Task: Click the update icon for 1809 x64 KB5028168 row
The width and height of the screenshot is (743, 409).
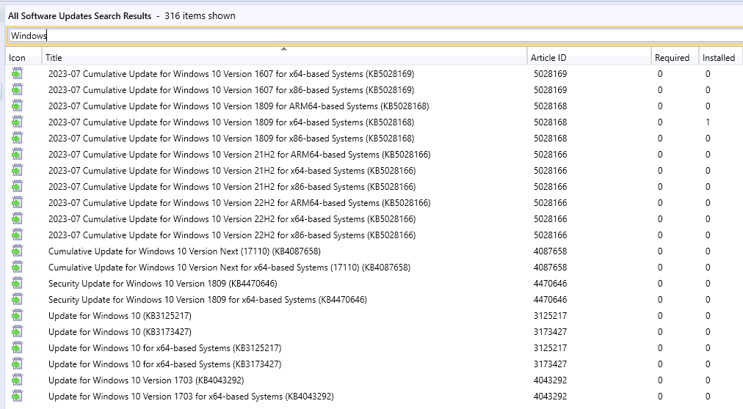Action: 17,122
